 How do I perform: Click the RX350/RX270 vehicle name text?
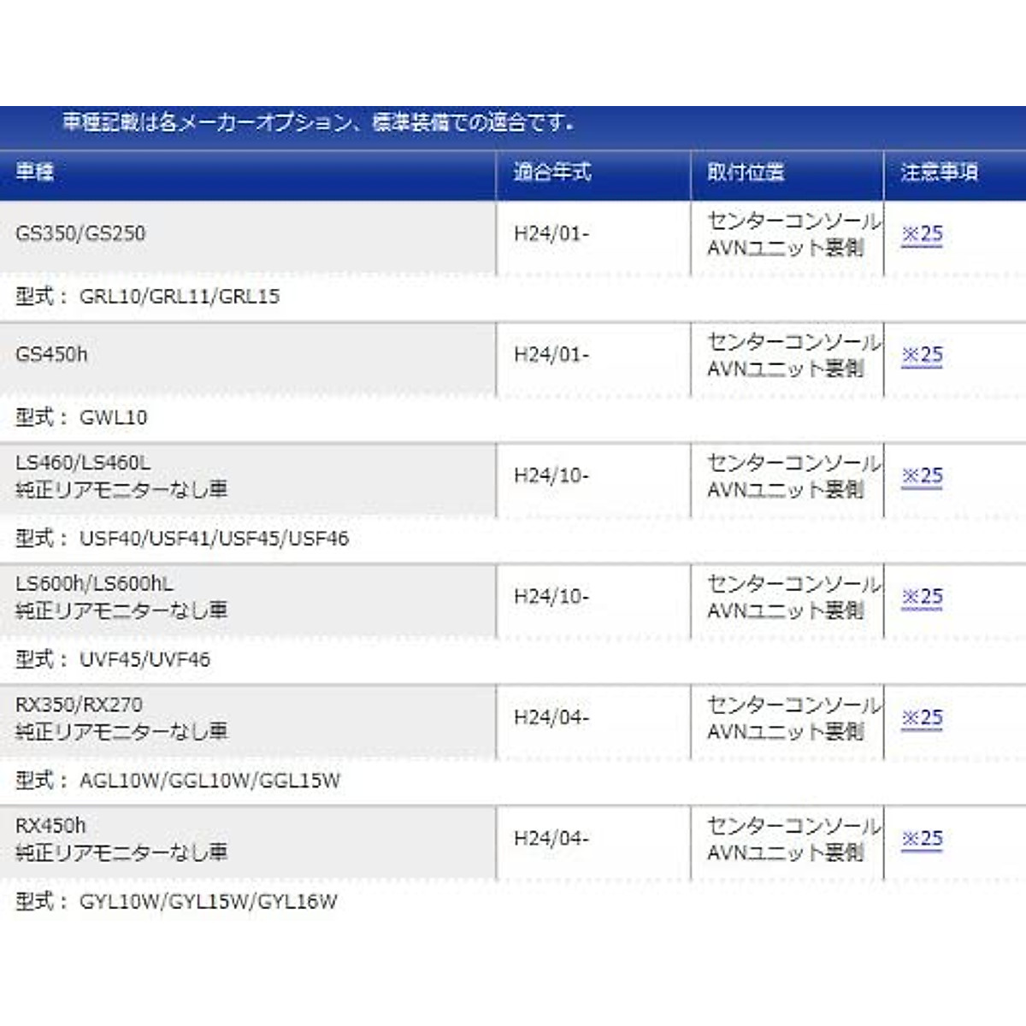tap(79, 705)
